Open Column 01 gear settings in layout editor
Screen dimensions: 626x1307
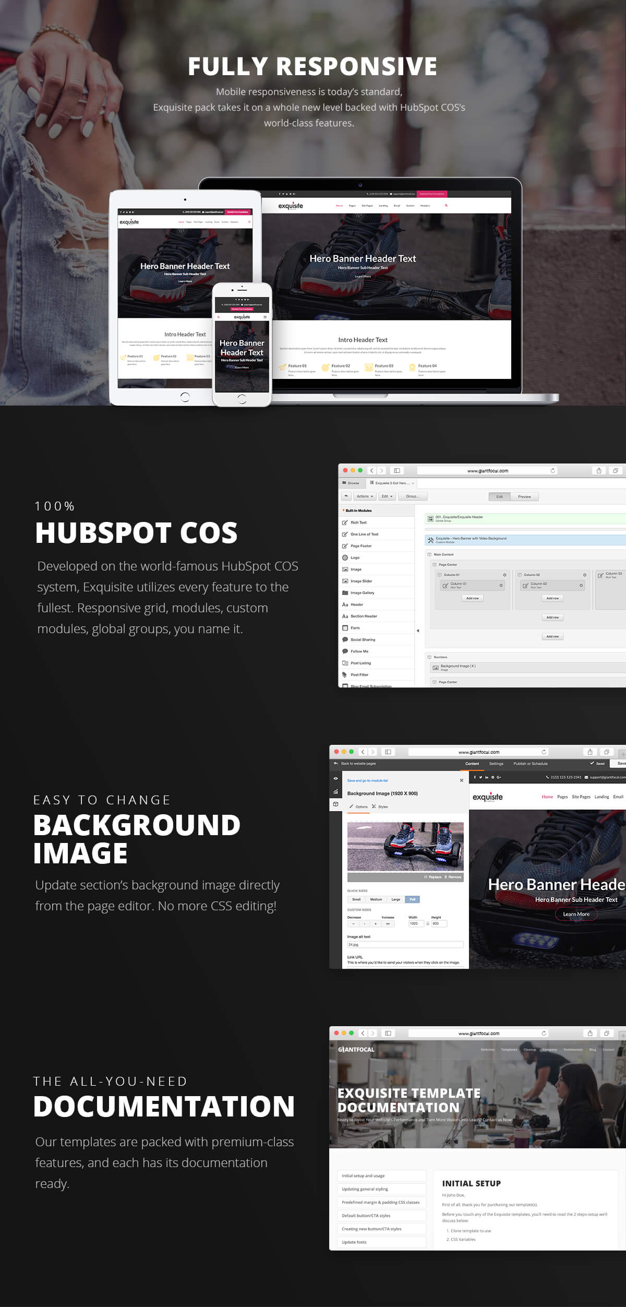click(x=504, y=575)
